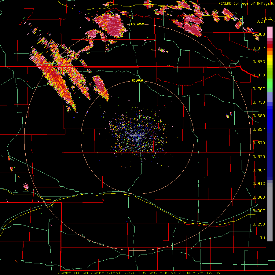Select the 0.680 scale label
275x275 pixels.
pyautogui.click(x=259, y=116)
